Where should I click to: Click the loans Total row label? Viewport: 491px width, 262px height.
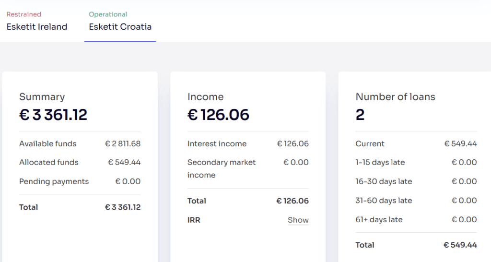point(365,245)
